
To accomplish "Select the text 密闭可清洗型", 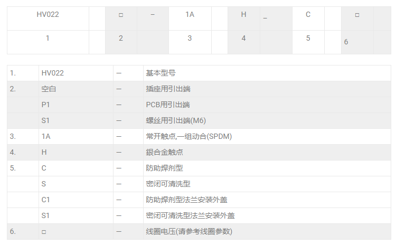I will click(x=168, y=184).
